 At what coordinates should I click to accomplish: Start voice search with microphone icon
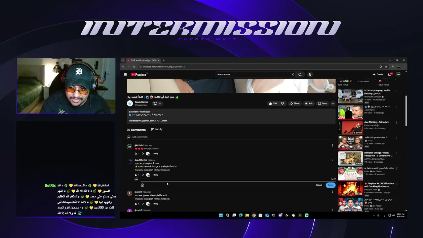(x=310, y=74)
